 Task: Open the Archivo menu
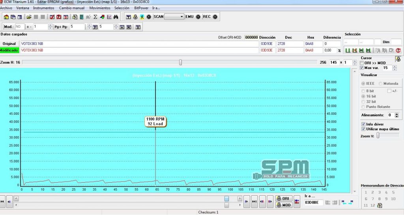(6, 8)
